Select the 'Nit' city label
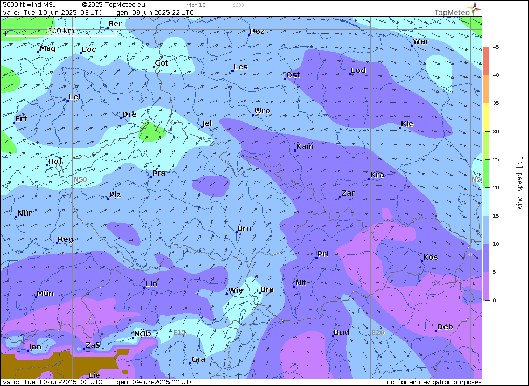The image size is (529, 386). [301, 283]
